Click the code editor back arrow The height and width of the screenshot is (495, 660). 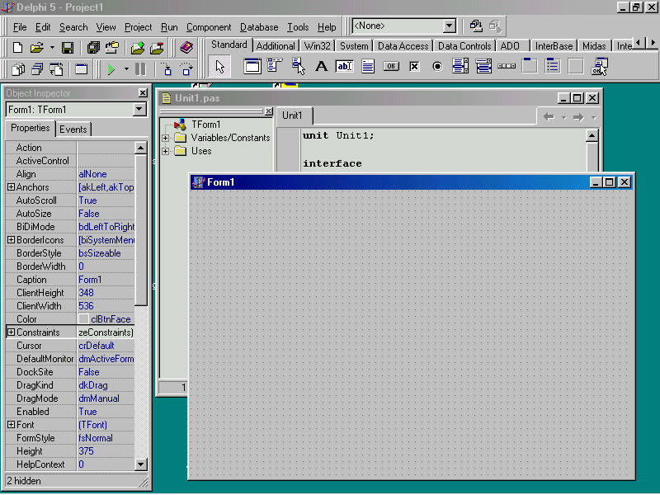pos(549,117)
